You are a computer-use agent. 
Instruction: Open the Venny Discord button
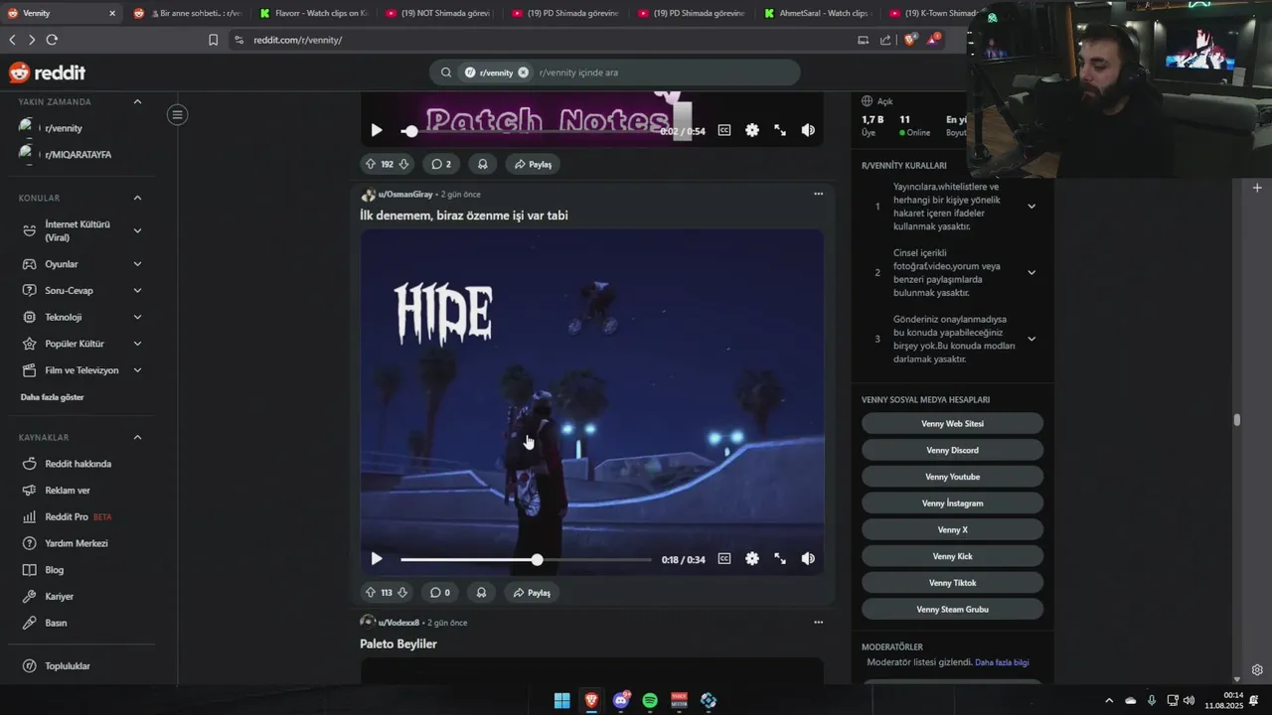tap(952, 450)
